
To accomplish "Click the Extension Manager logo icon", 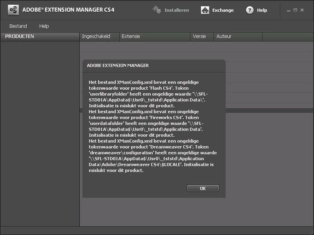I will coord(13,10).
